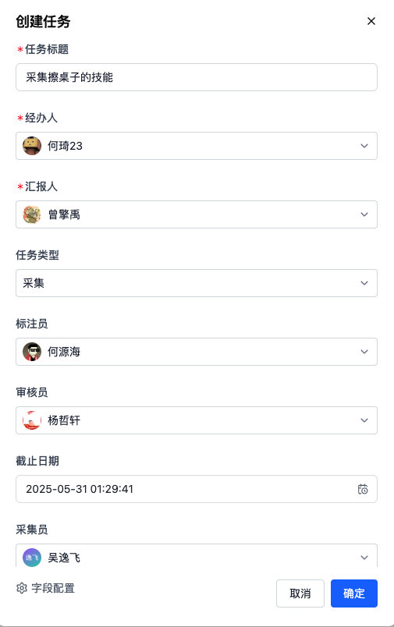Click the 确定 confirm button
Viewport: 394px width, 627px height.
point(354,593)
